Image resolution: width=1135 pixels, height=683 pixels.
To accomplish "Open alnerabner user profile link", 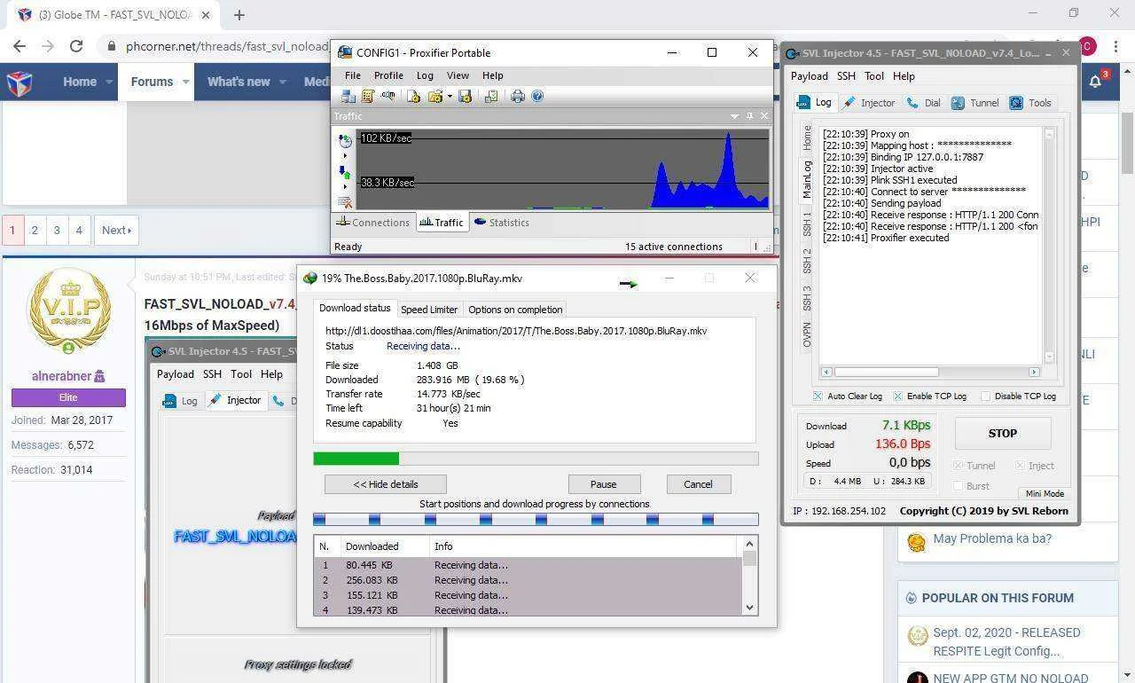I will pyautogui.click(x=61, y=376).
